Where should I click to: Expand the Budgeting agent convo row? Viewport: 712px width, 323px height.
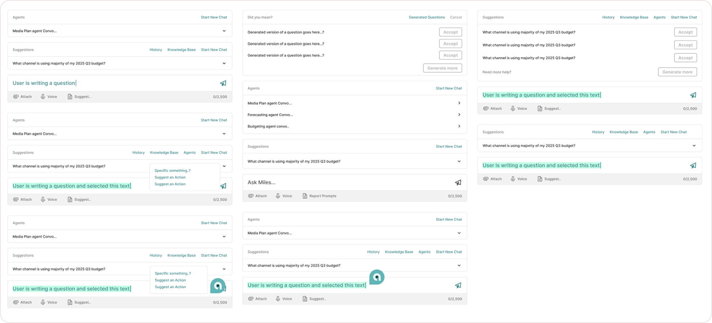tap(459, 126)
